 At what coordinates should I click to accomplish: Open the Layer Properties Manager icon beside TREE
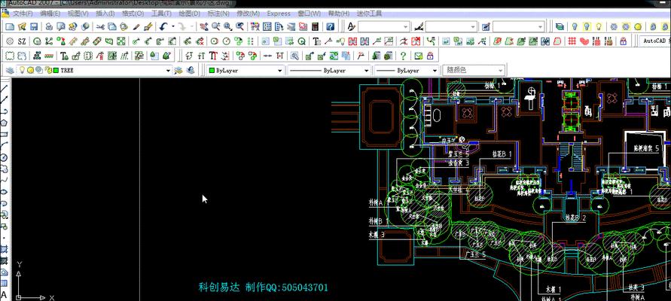click(x=10, y=70)
